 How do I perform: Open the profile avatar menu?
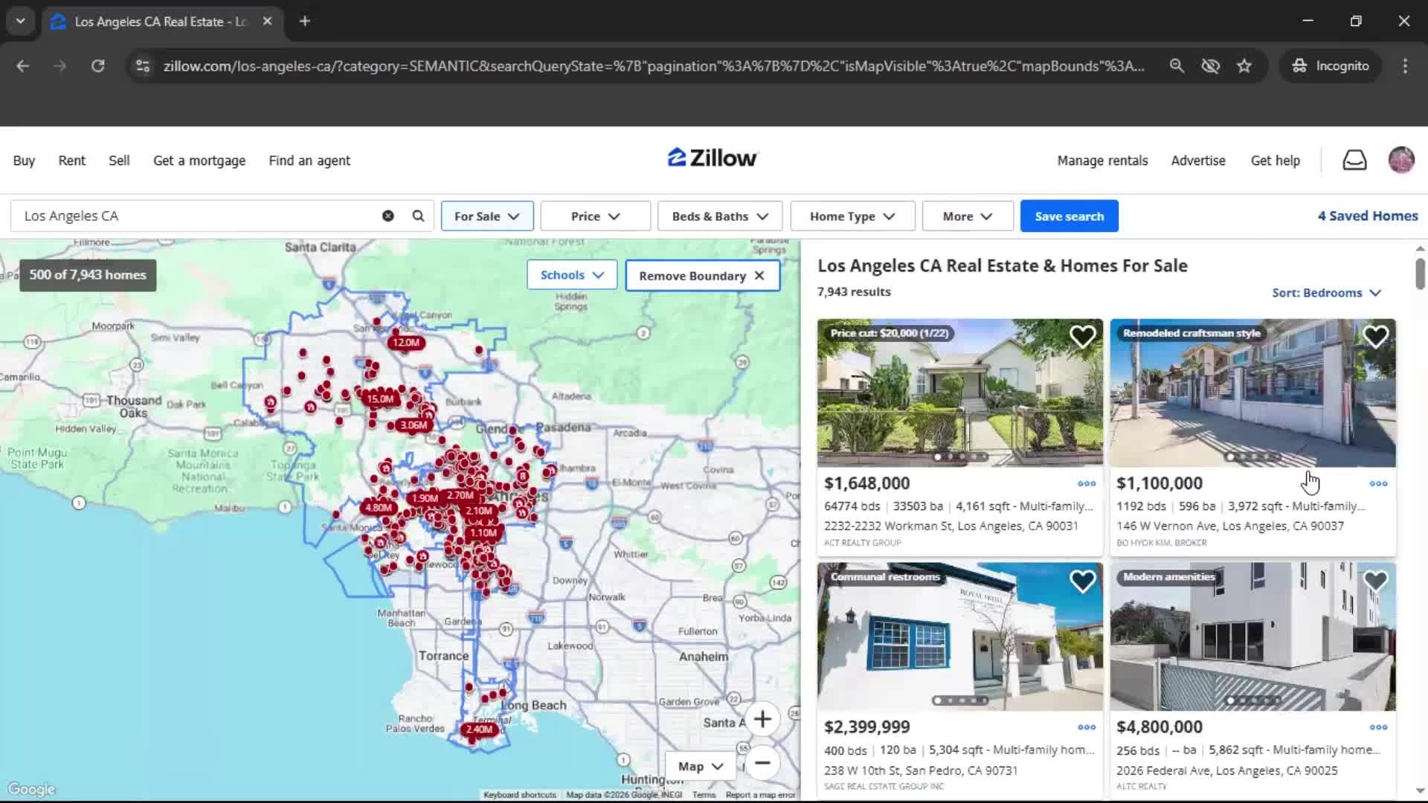pos(1401,160)
